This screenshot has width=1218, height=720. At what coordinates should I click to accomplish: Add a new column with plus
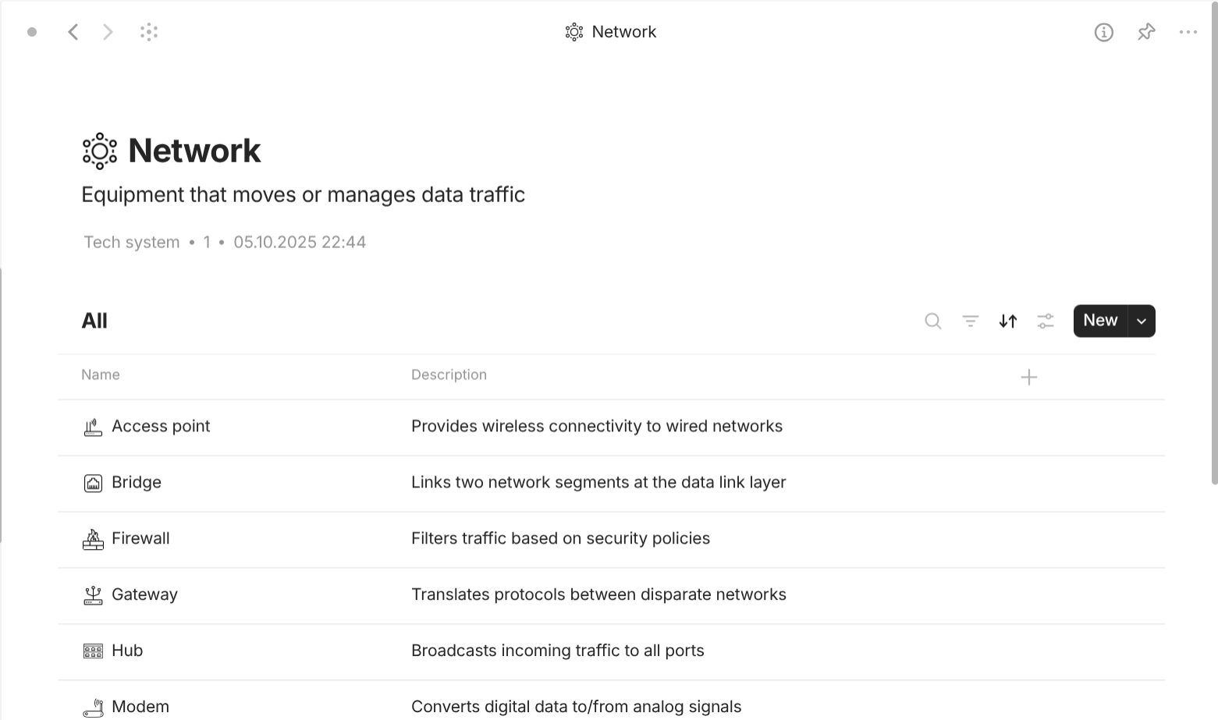[x=1029, y=378]
